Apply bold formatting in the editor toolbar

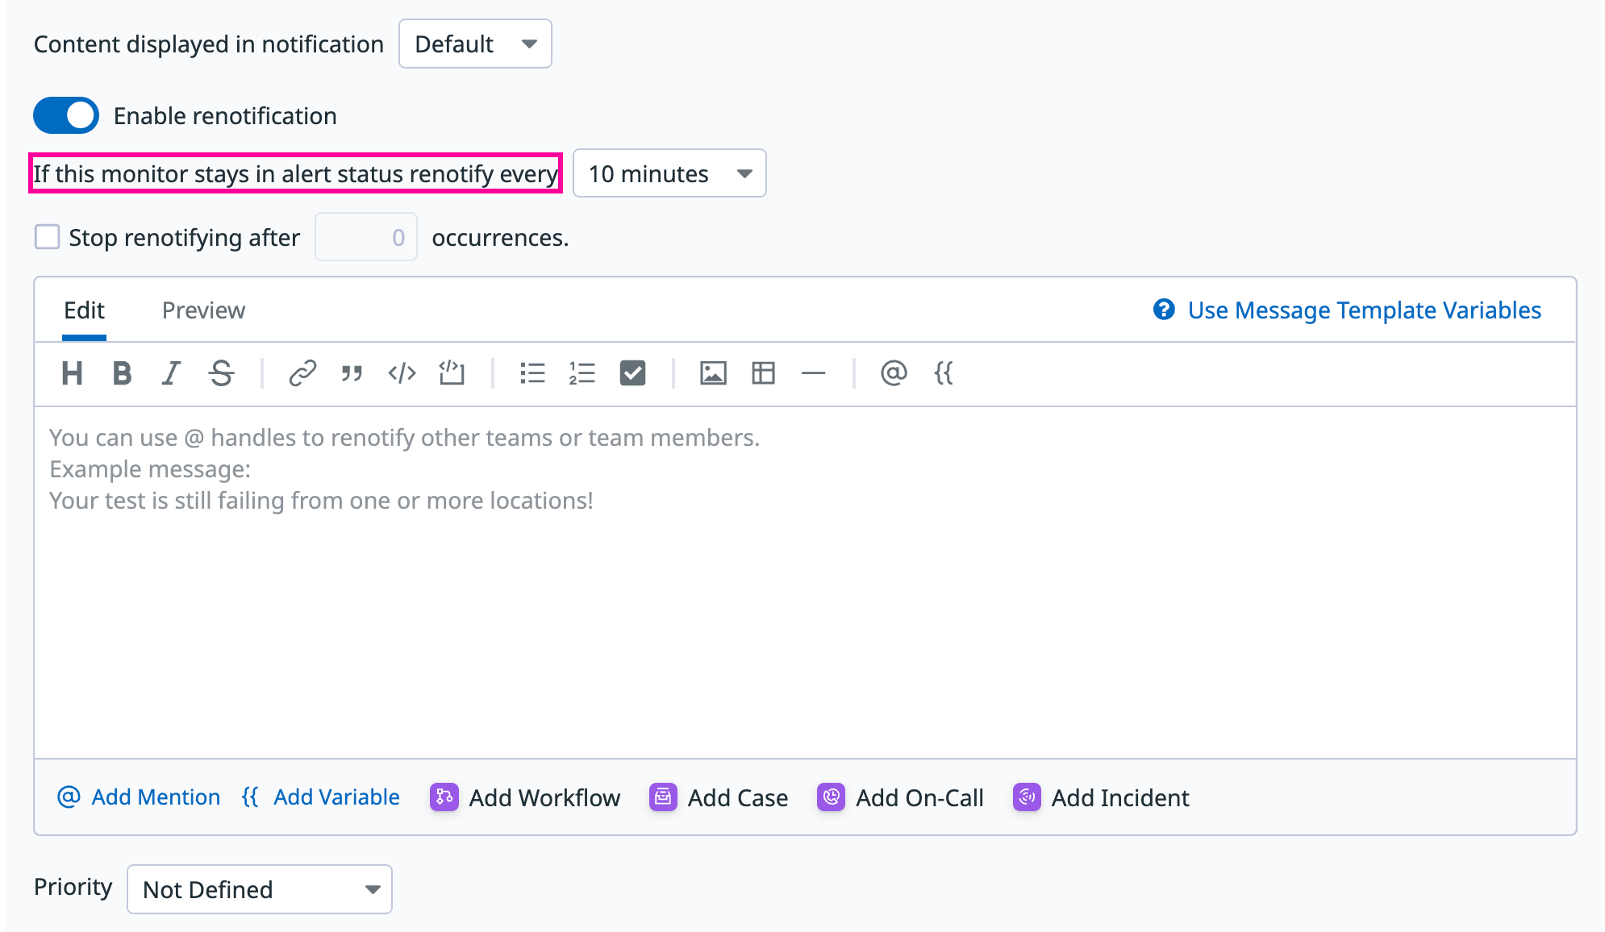(122, 373)
